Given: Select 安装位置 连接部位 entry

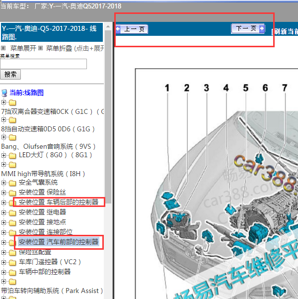Looking at the screenshot, I should tap(46, 232).
